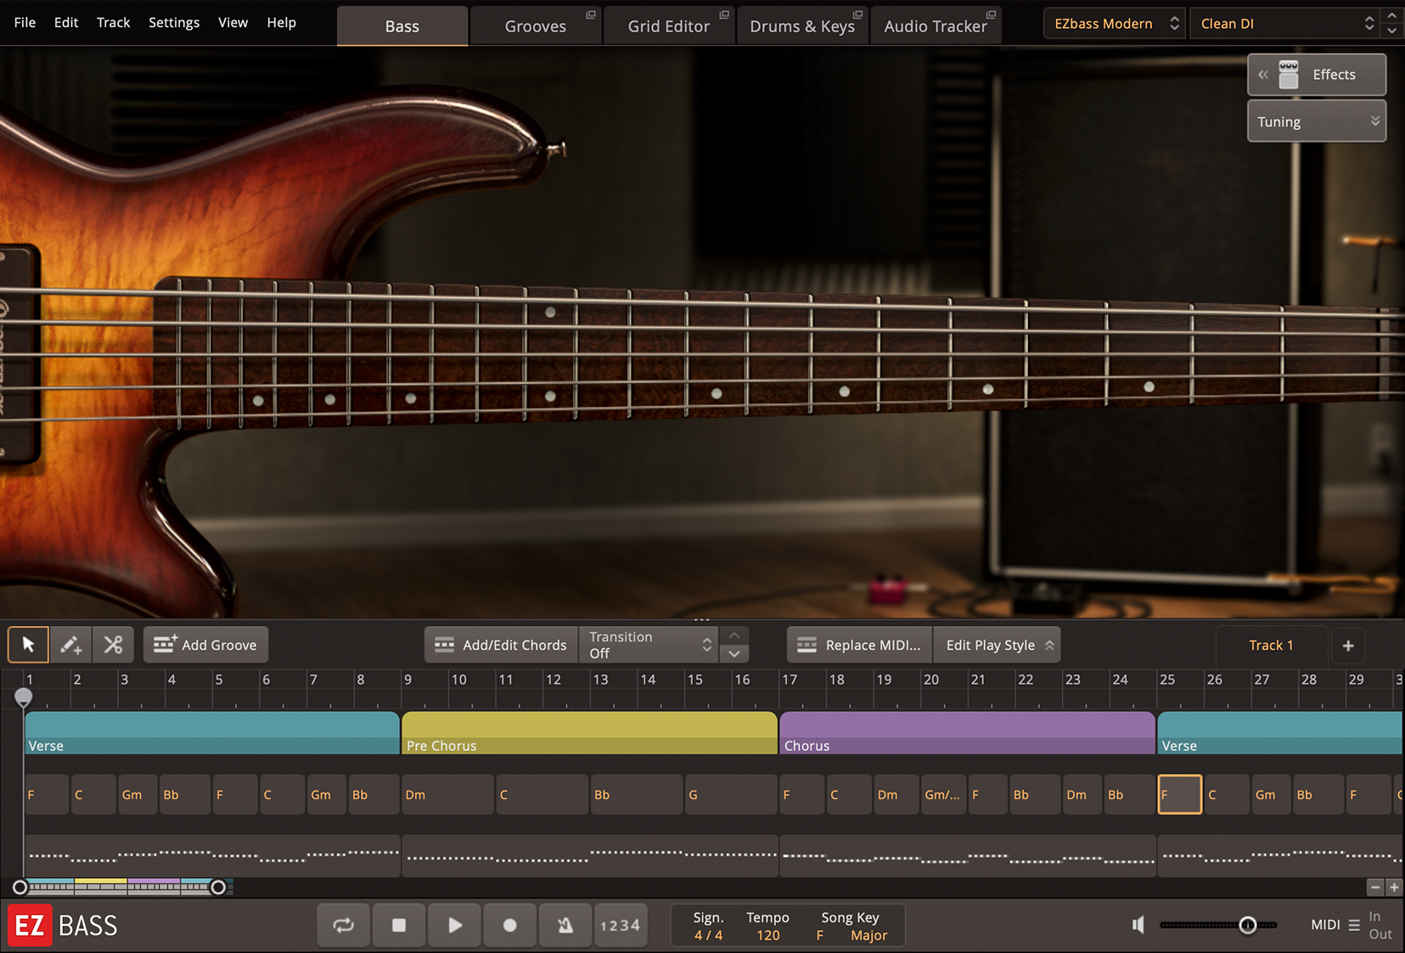Open the Settings menu
The image size is (1405, 953).
point(173,22)
